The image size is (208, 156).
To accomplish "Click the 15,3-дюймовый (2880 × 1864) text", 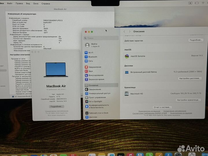I will 187,72.
